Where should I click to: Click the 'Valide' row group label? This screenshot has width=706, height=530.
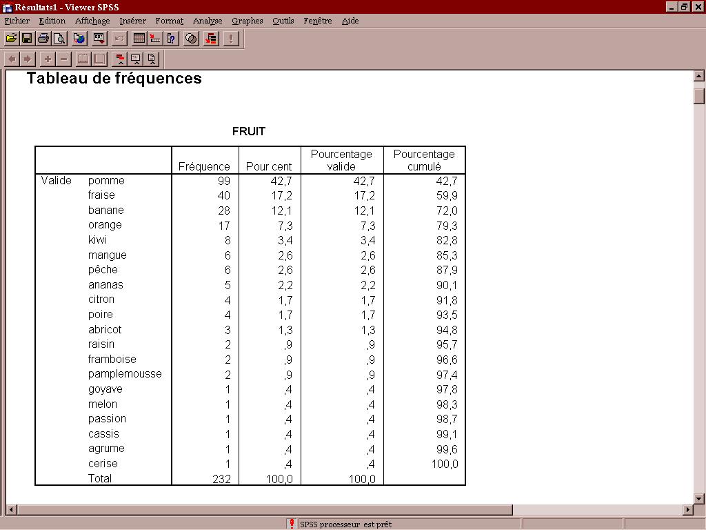[56, 181]
